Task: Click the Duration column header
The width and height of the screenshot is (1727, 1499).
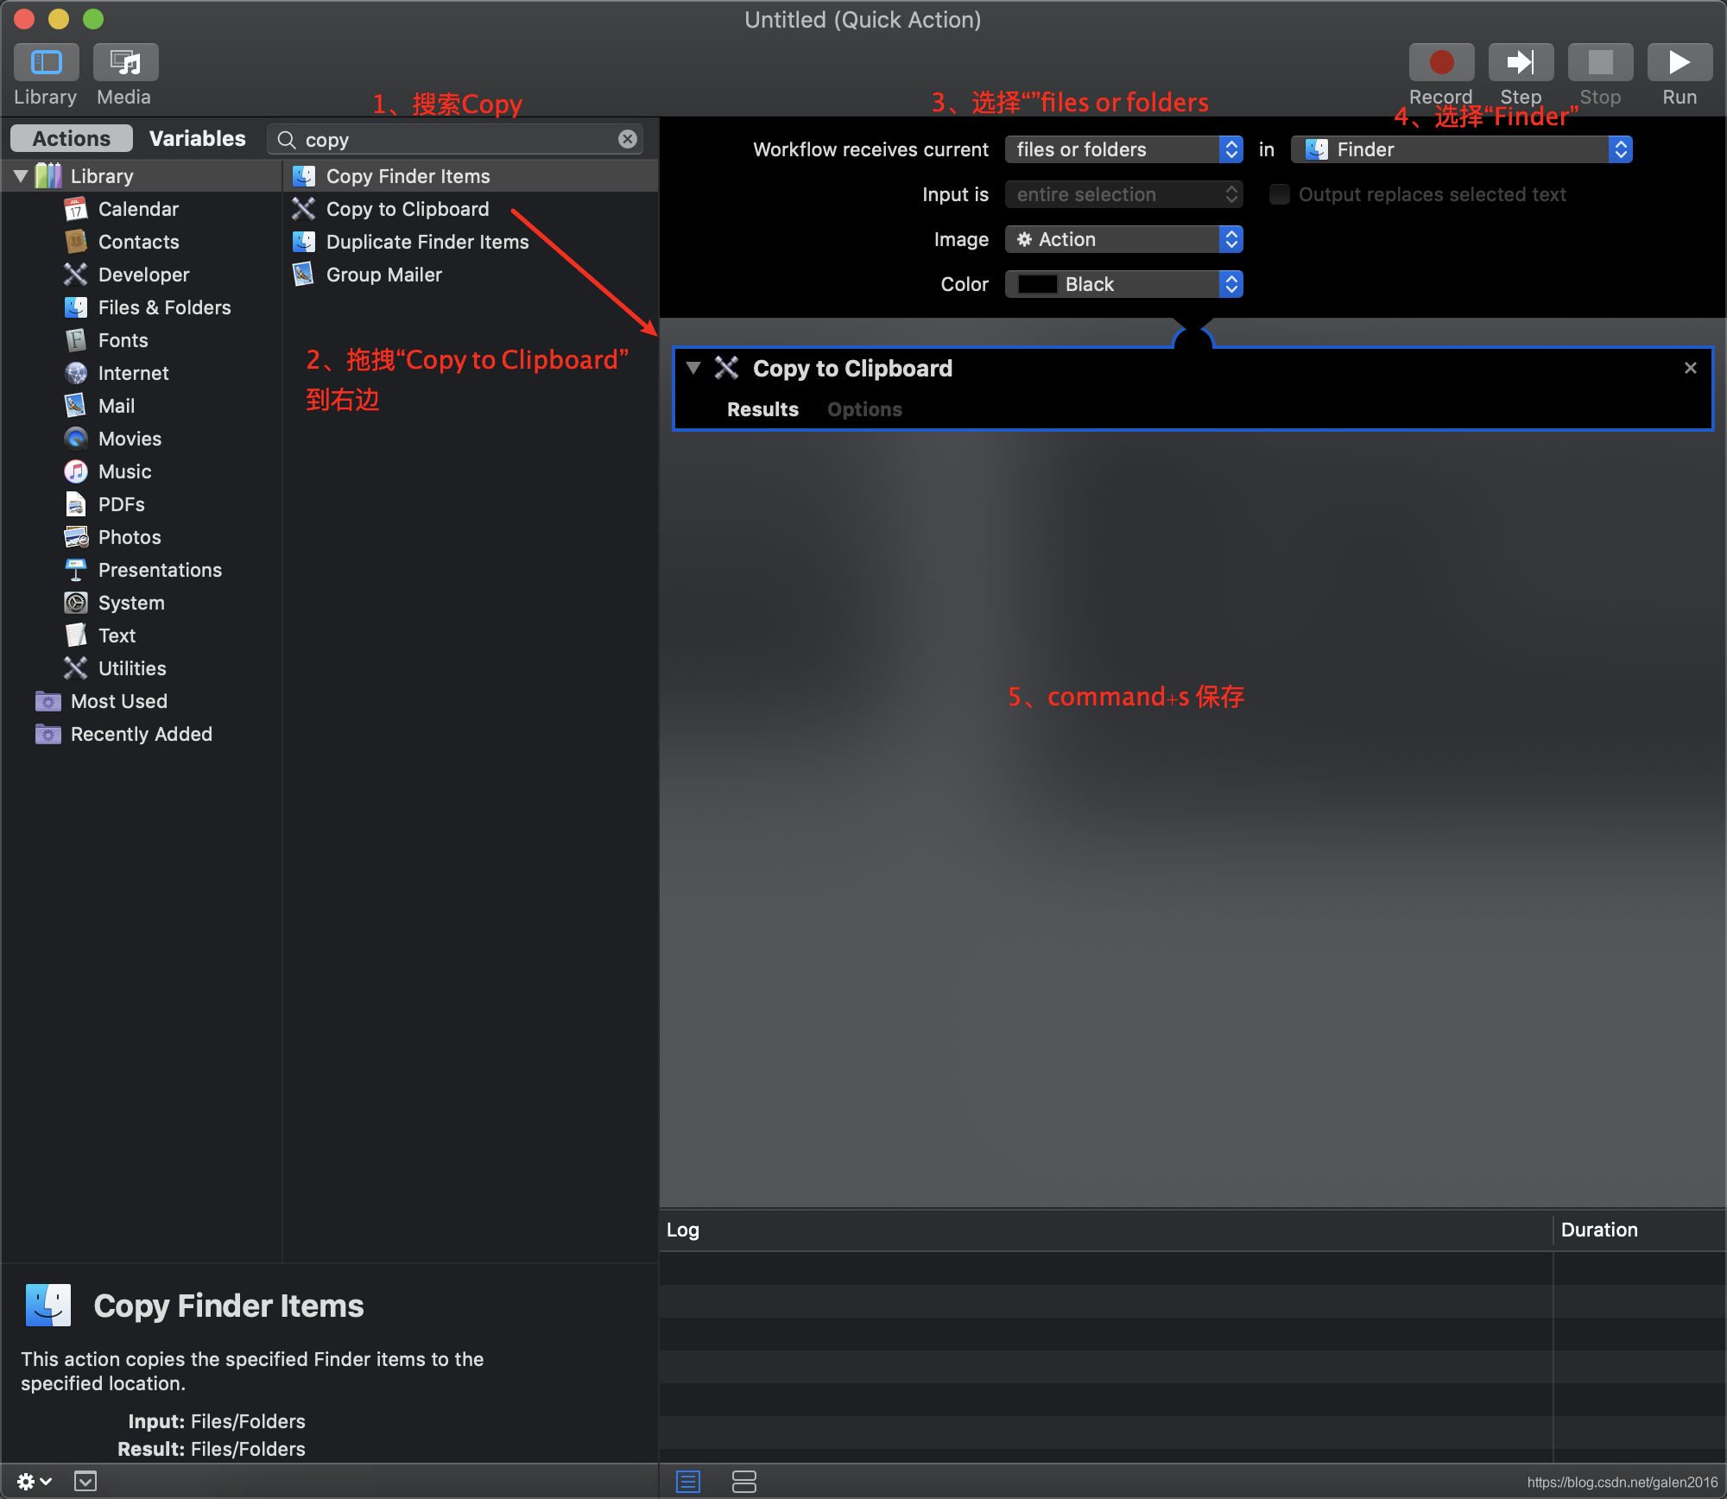Action: pyautogui.click(x=1639, y=1230)
